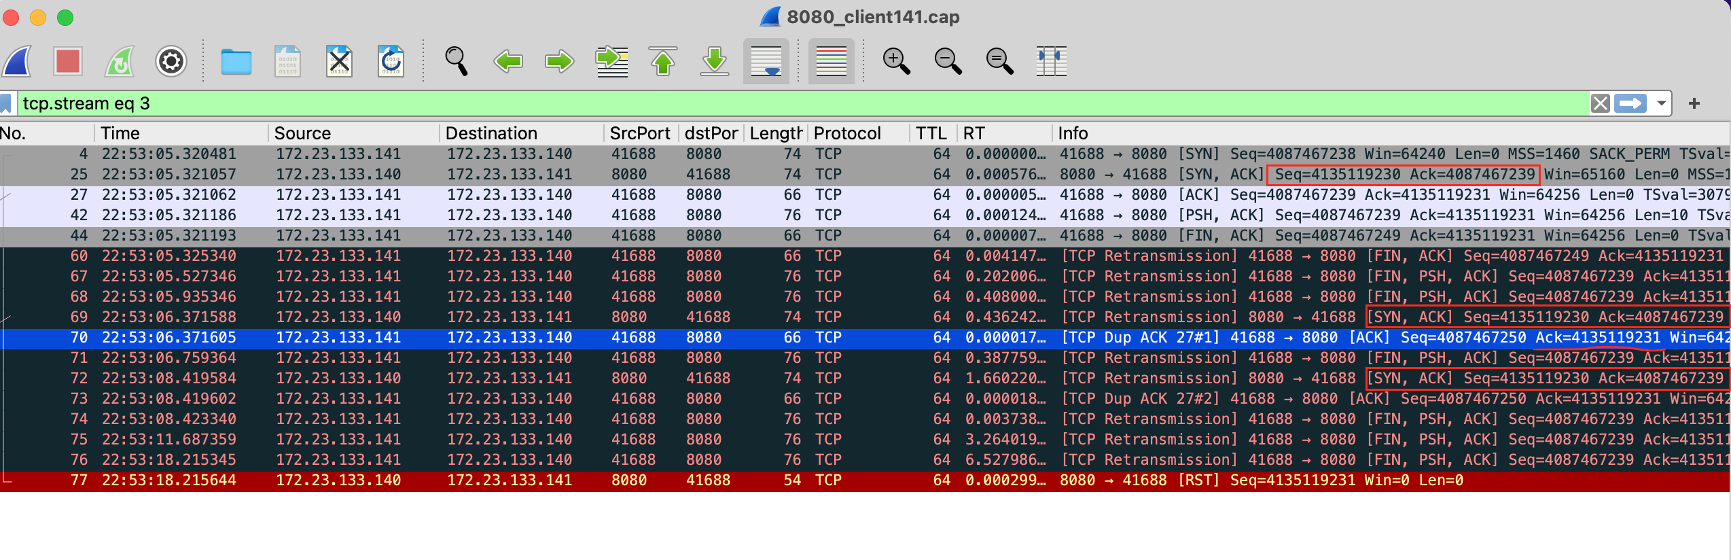This screenshot has height=560, width=1731.
Task: Select packet 77 RST row
Action: pyautogui.click(x=865, y=480)
